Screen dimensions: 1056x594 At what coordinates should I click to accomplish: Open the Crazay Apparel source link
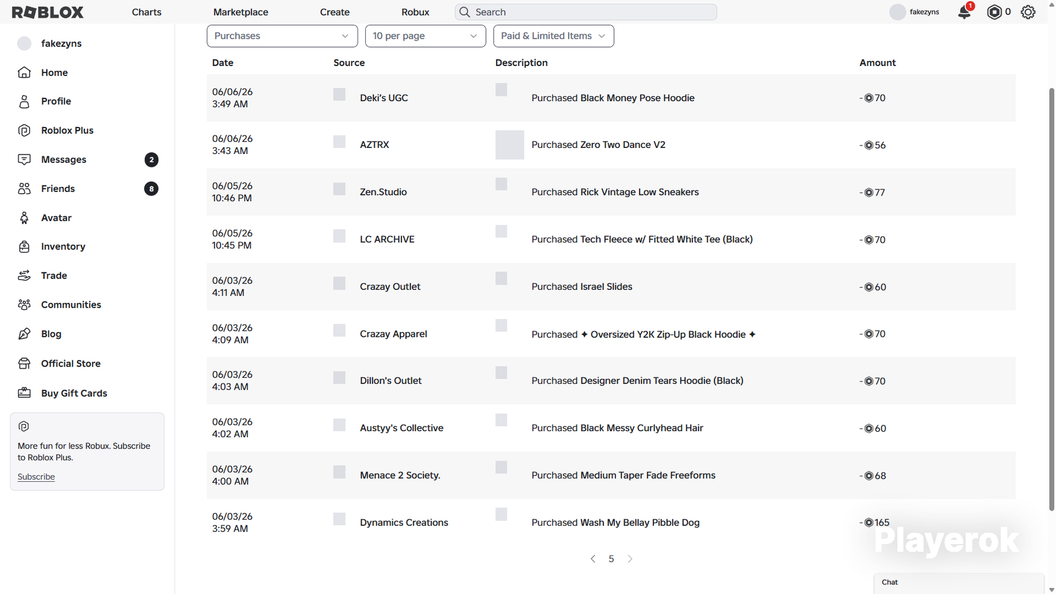393,334
